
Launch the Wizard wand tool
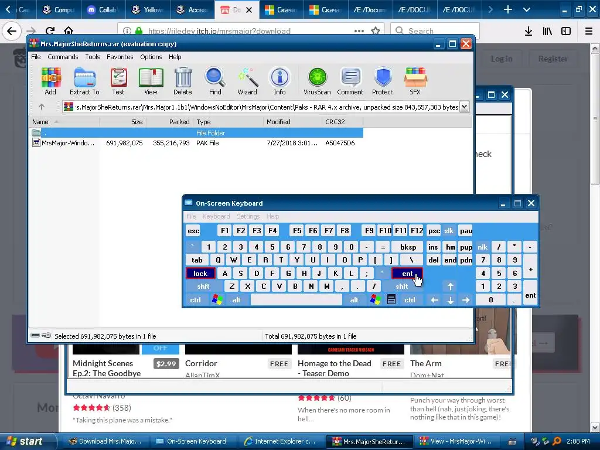coord(247,81)
